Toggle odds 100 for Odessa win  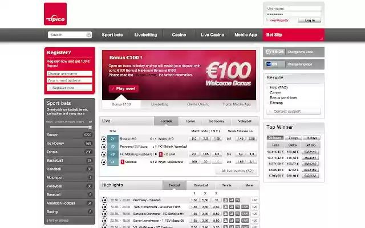coord(194,162)
